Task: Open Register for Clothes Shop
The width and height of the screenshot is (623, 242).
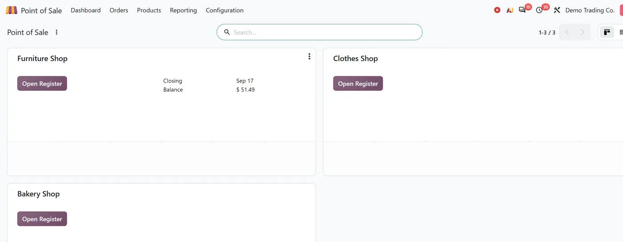Action: point(358,83)
